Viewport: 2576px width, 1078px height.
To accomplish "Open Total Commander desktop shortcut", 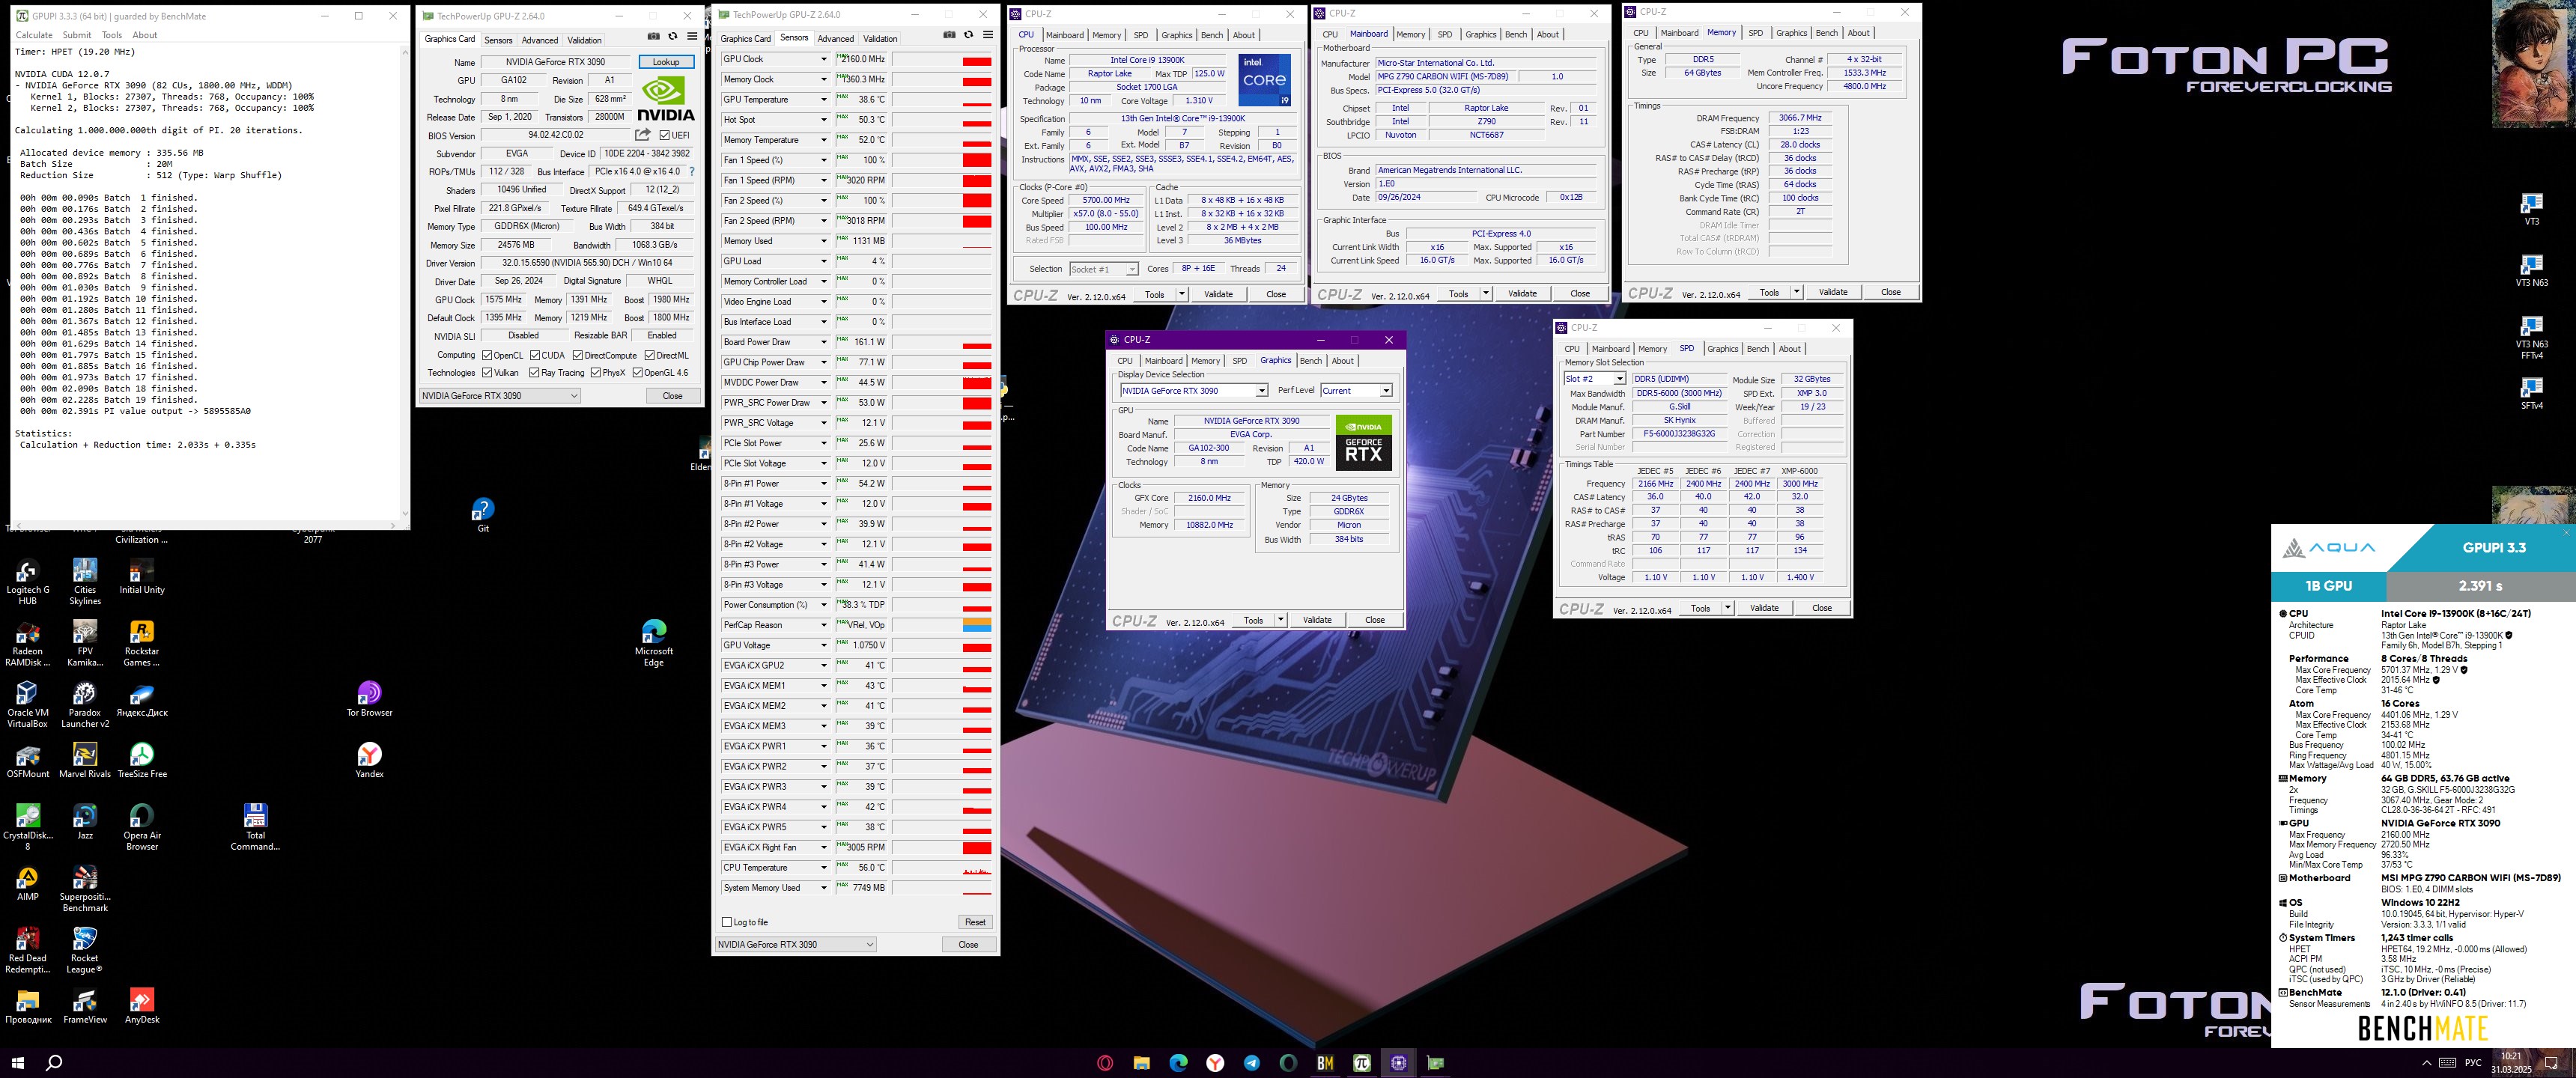I will click(x=256, y=827).
